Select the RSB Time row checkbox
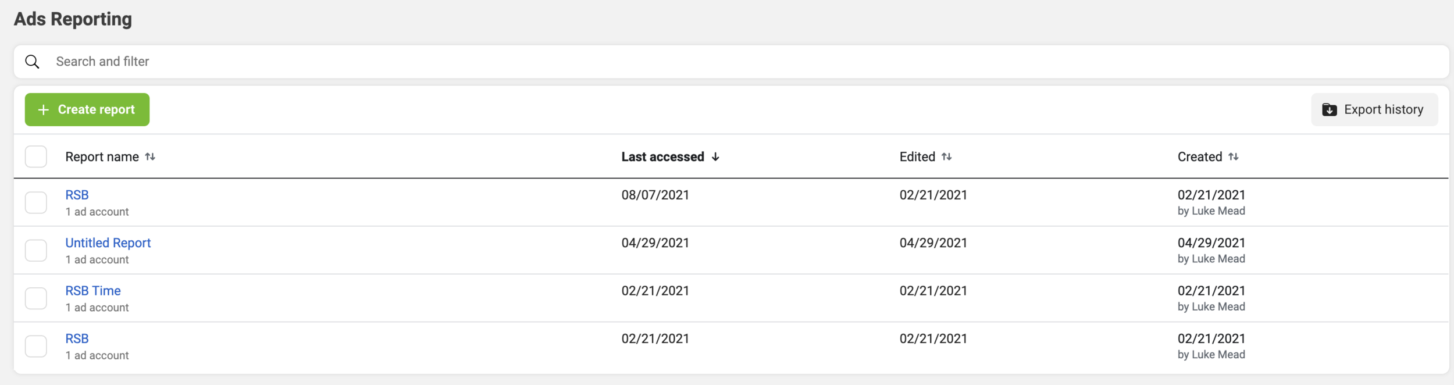Screen dimensions: 1454x385 (36, 298)
